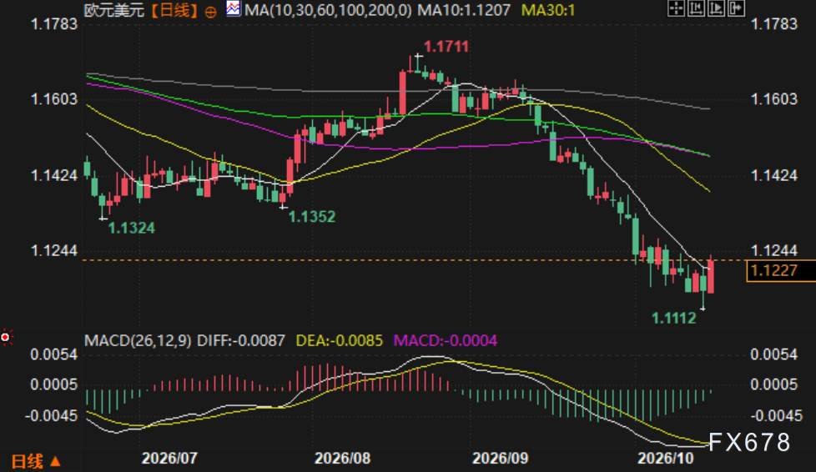
Task: Open MA(10,30,60,100,200,0) parameter settings
Action: 328,10
